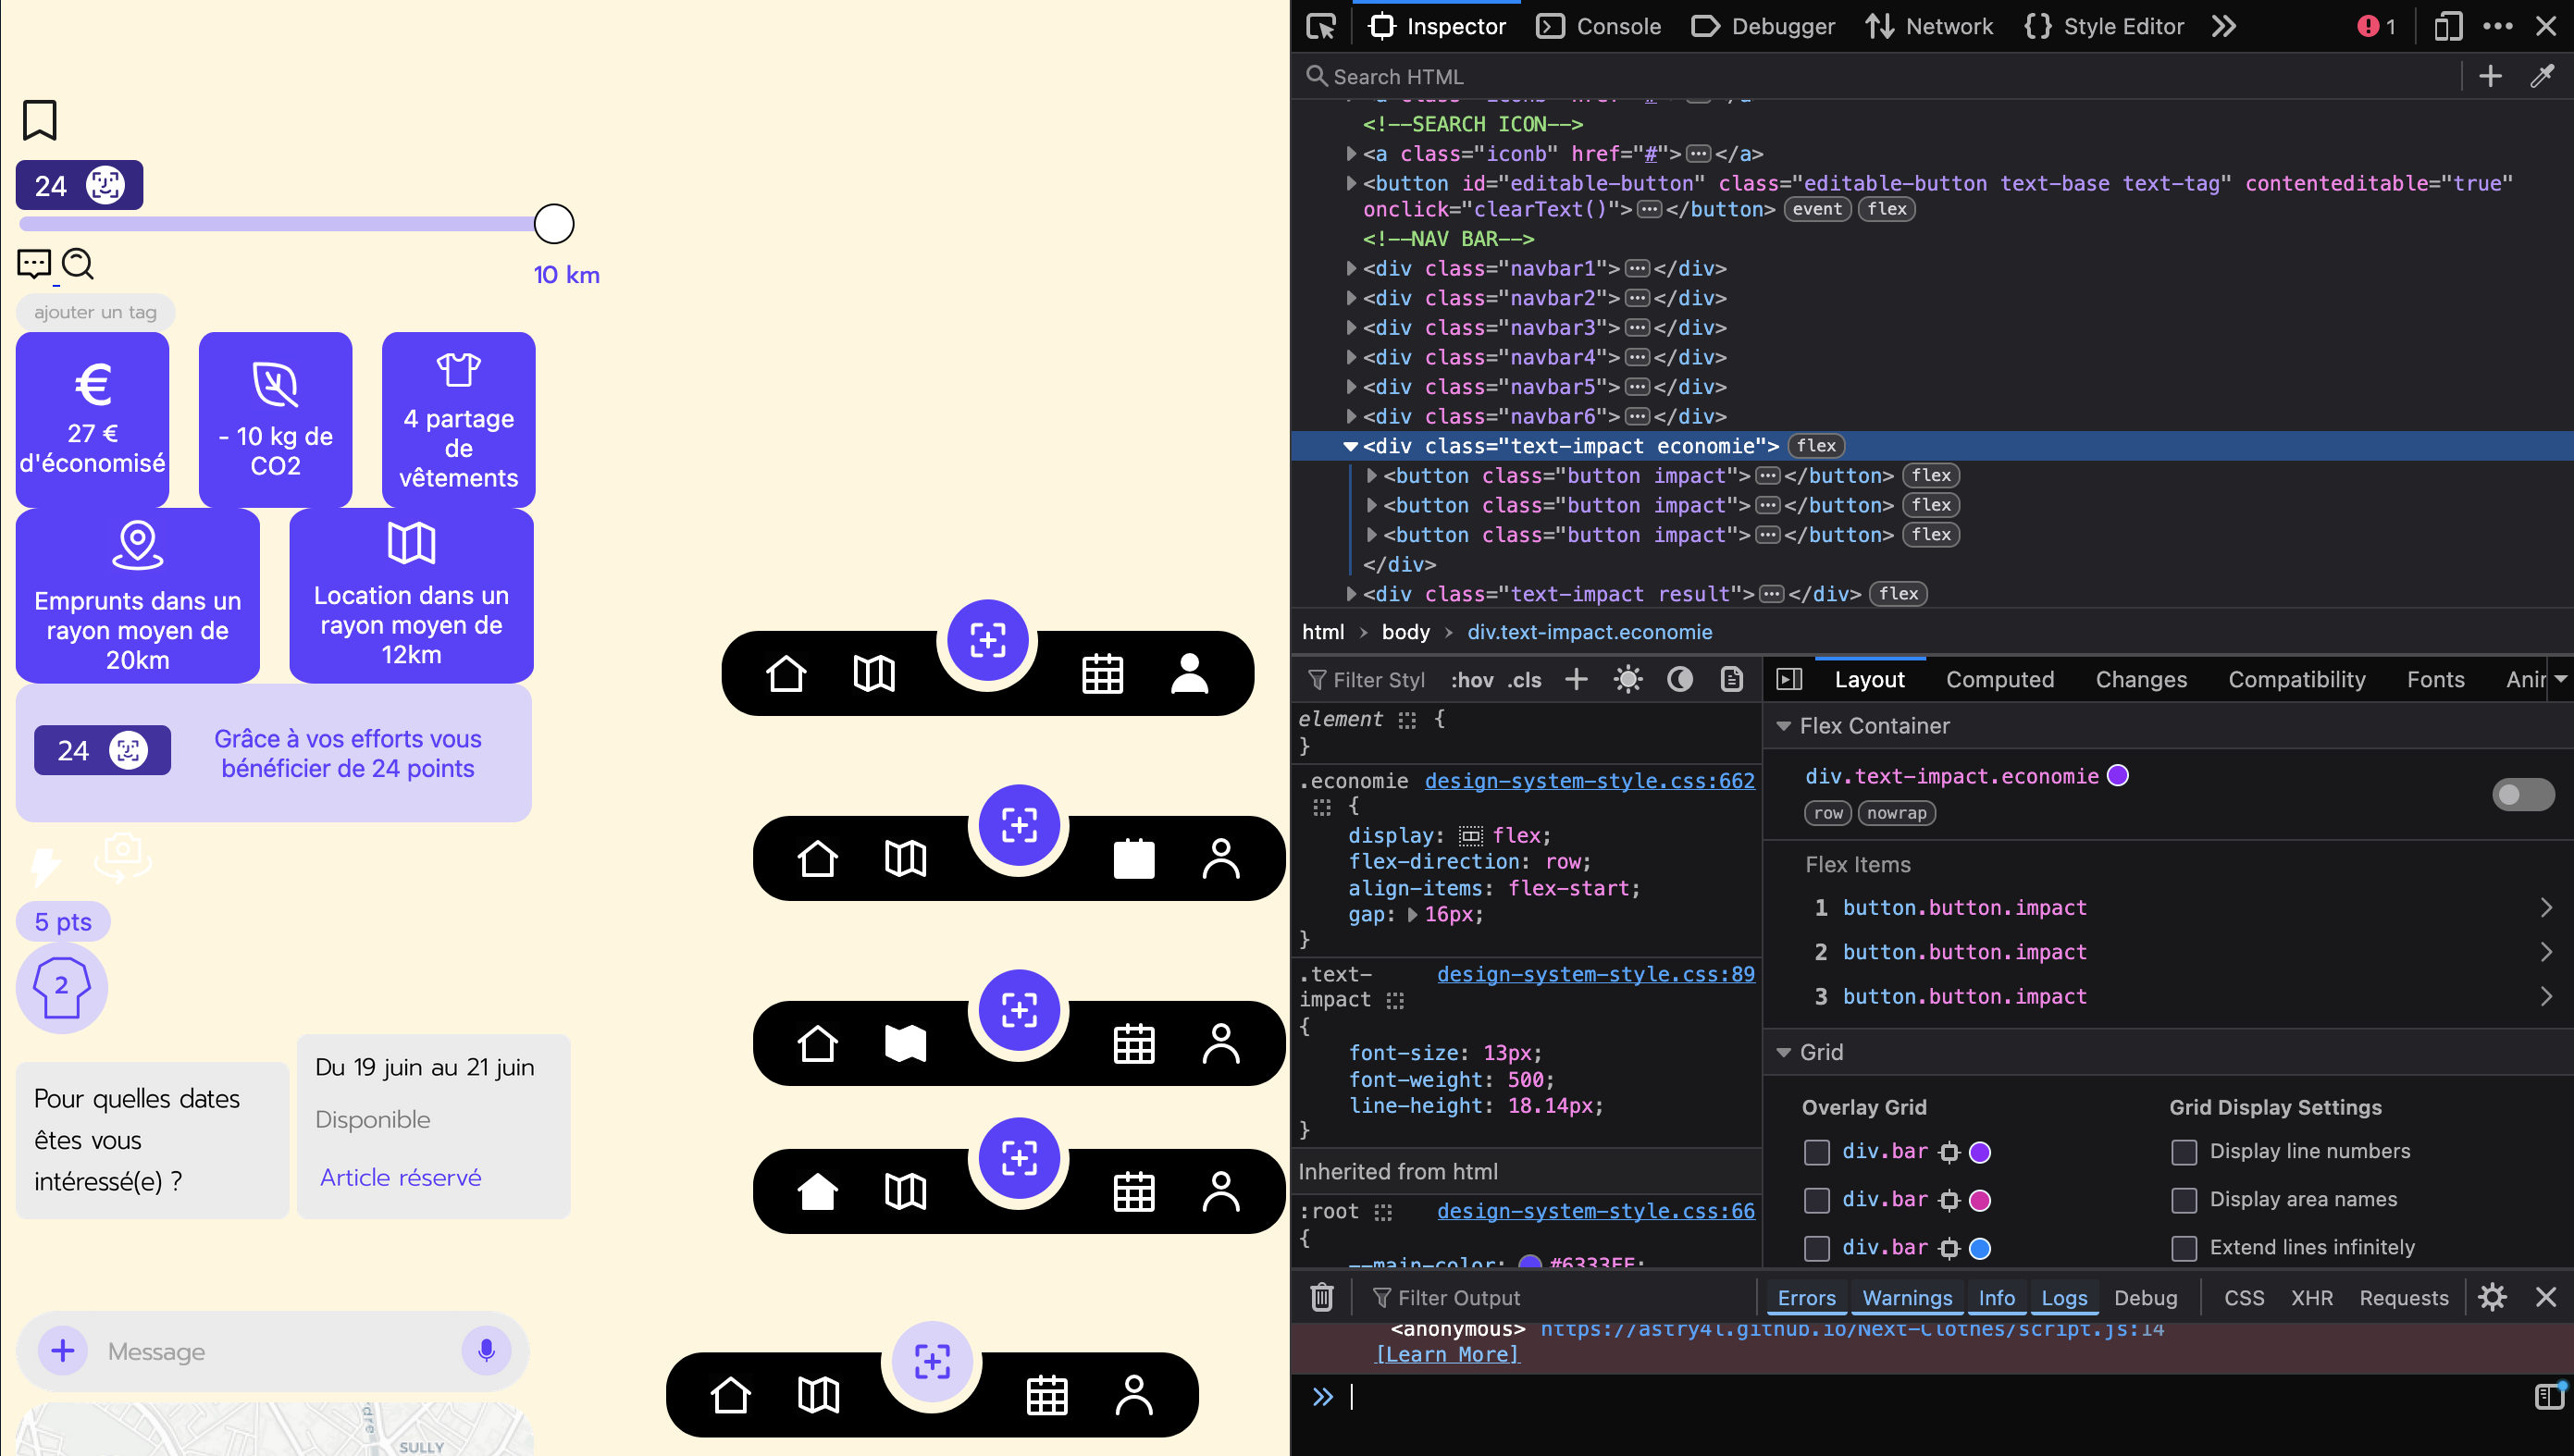Image resolution: width=2574 pixels, height=1456 pixels.
Task: Open the Console panel
Action: point(1597,26)
